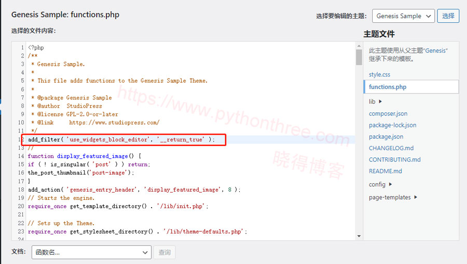Open the 函数名 documentation dropdown
Screen dimensions: 467x264
[x=91, y=253]
